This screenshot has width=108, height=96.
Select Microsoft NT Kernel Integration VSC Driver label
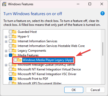pos(47,74)
